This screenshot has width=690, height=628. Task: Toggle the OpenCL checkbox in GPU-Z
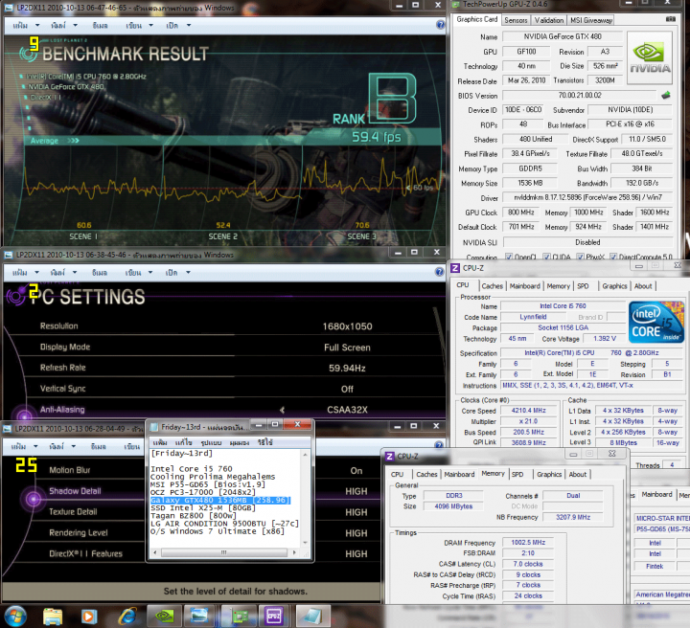pos(509,257)
